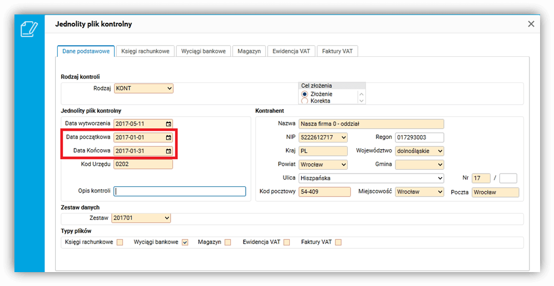Select the Korekta radio option

pos(305,101)
